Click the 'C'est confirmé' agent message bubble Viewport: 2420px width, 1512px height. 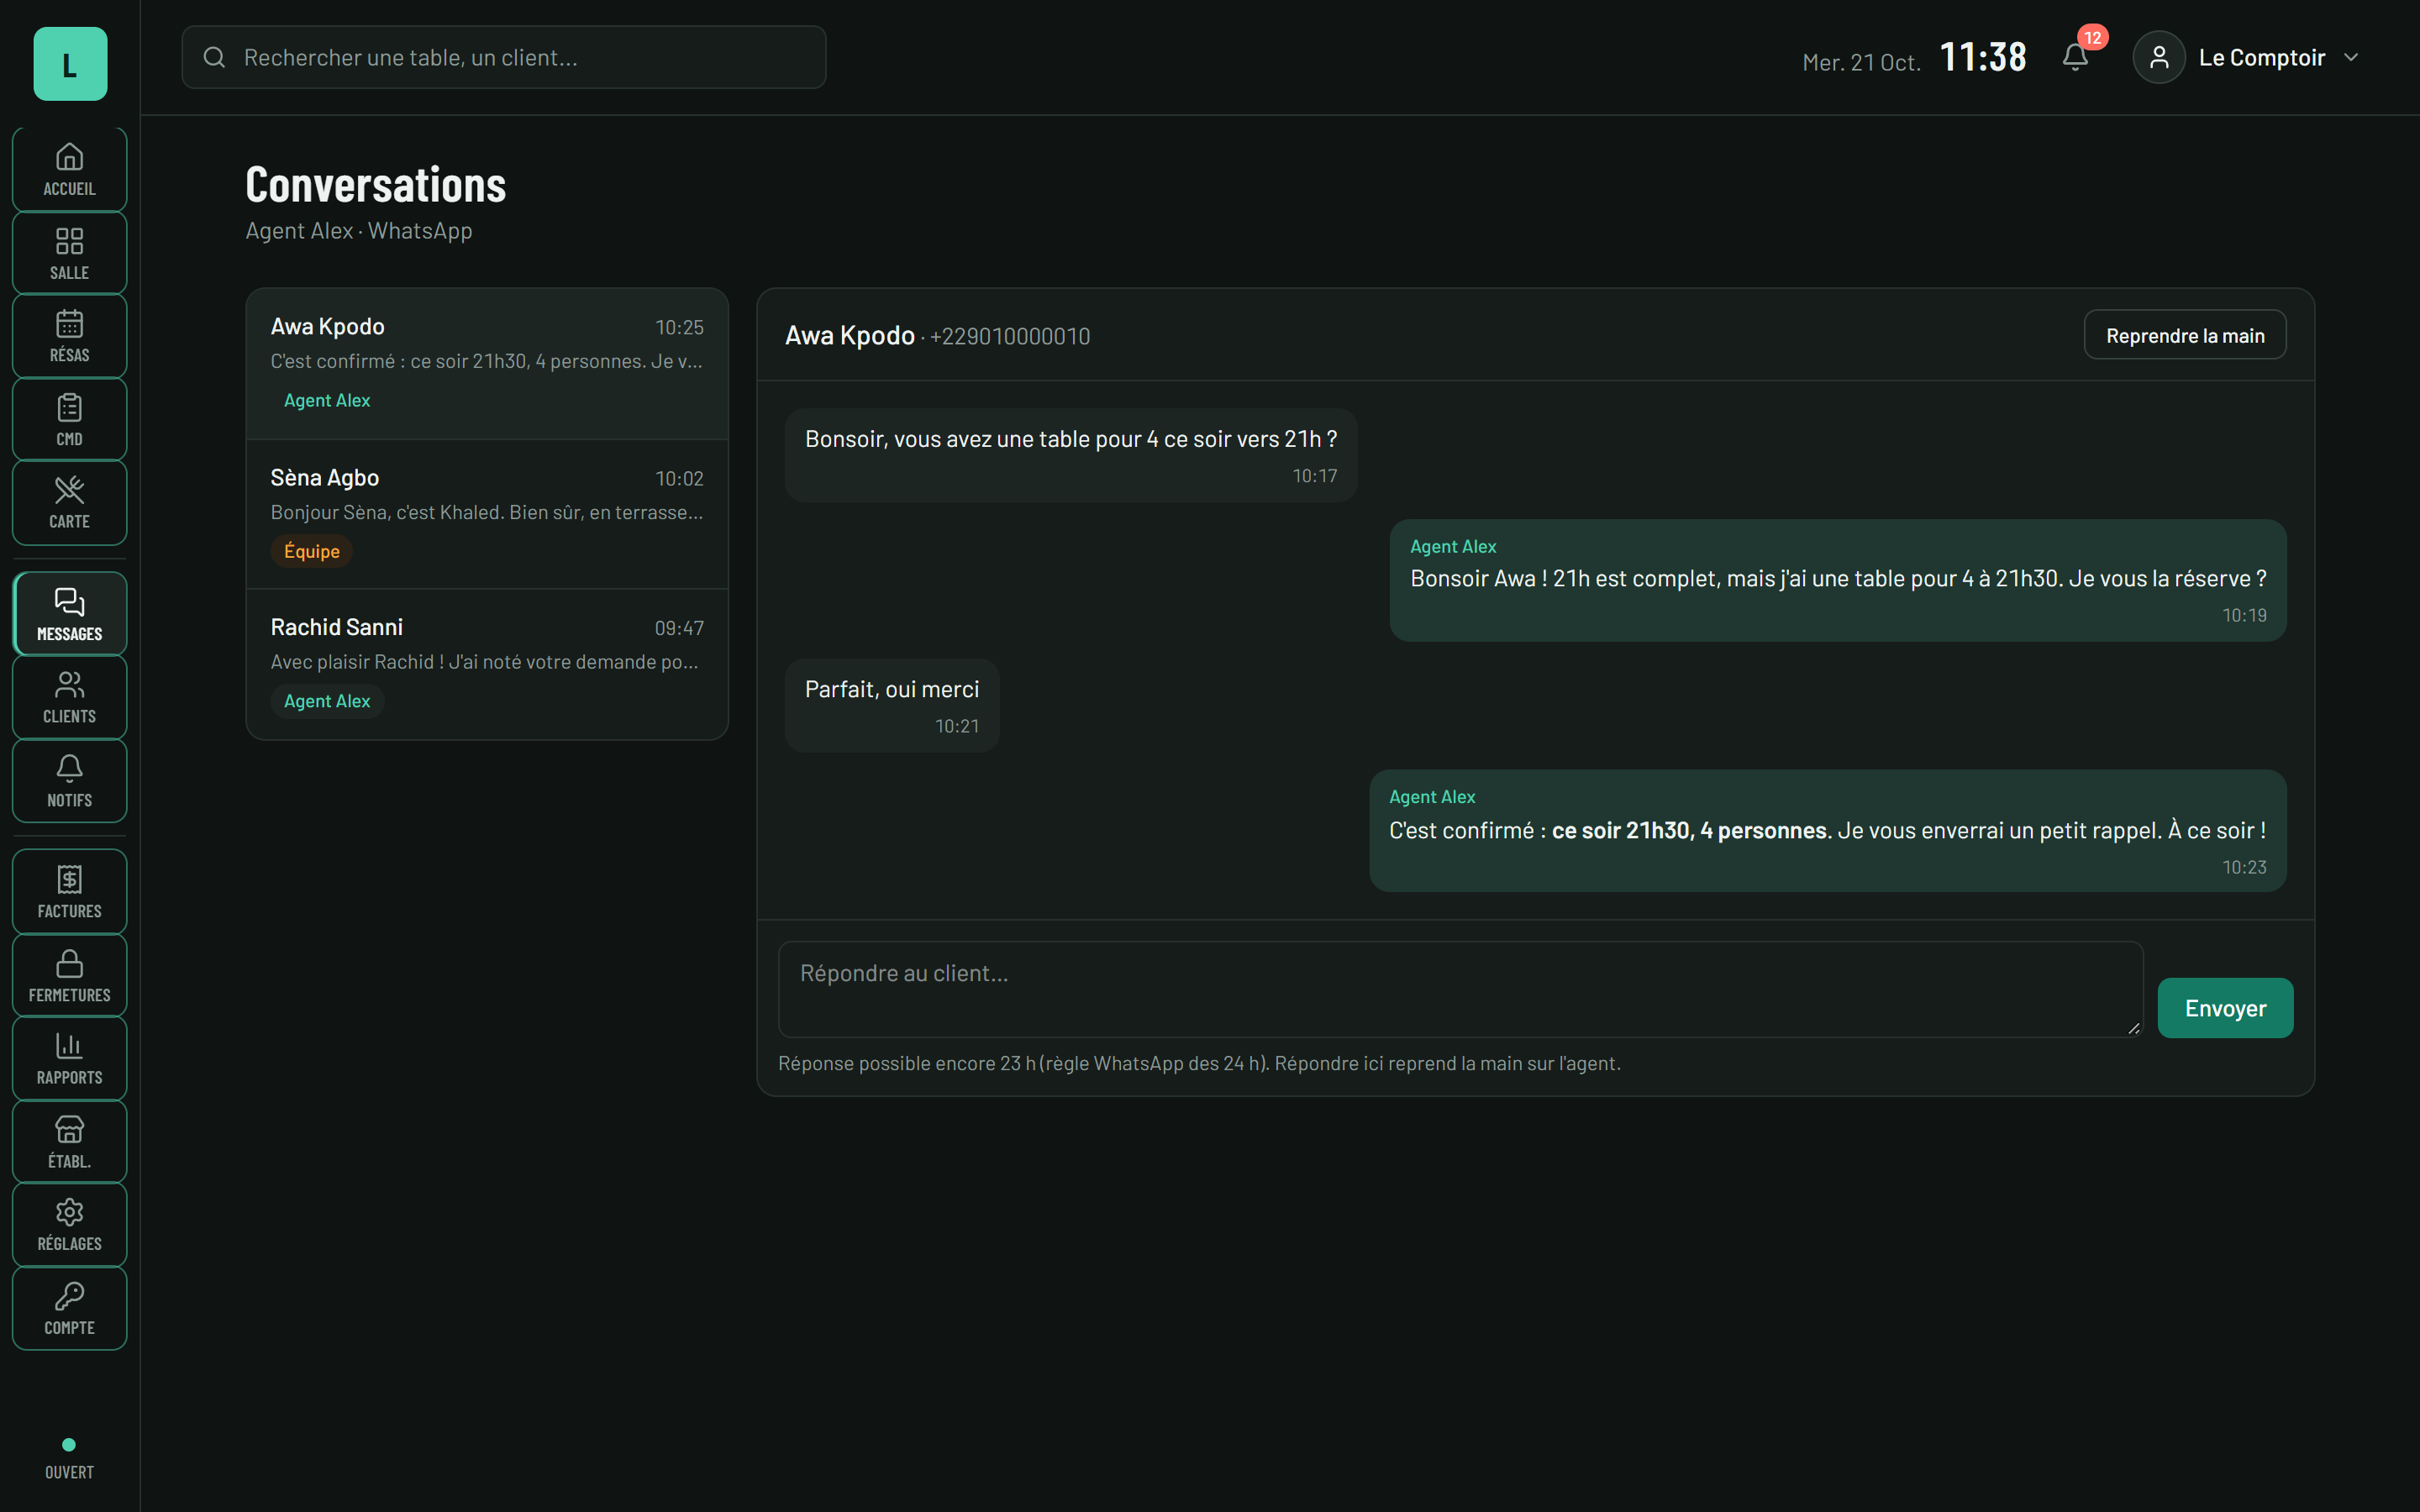[1827, 830]
